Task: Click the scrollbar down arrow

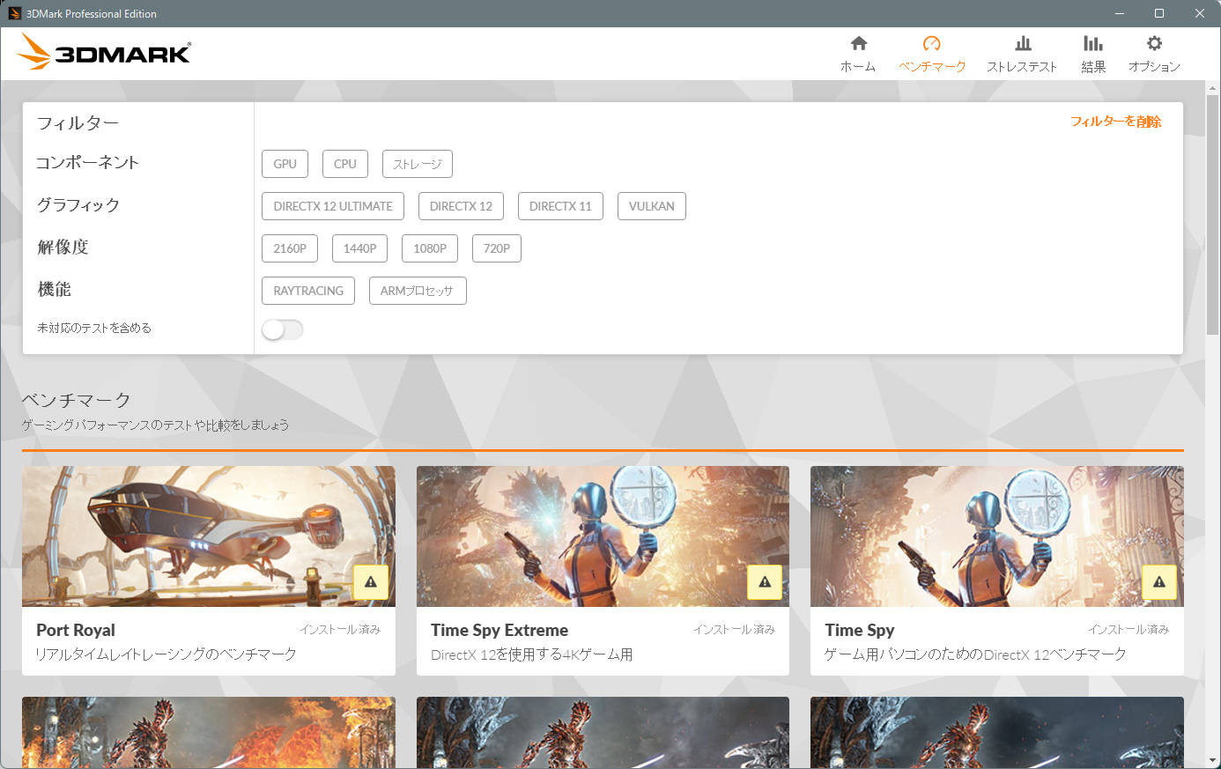Action: tap(1213, 760)
